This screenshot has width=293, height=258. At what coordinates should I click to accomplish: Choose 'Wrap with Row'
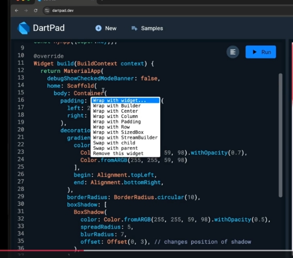[125, 127]
